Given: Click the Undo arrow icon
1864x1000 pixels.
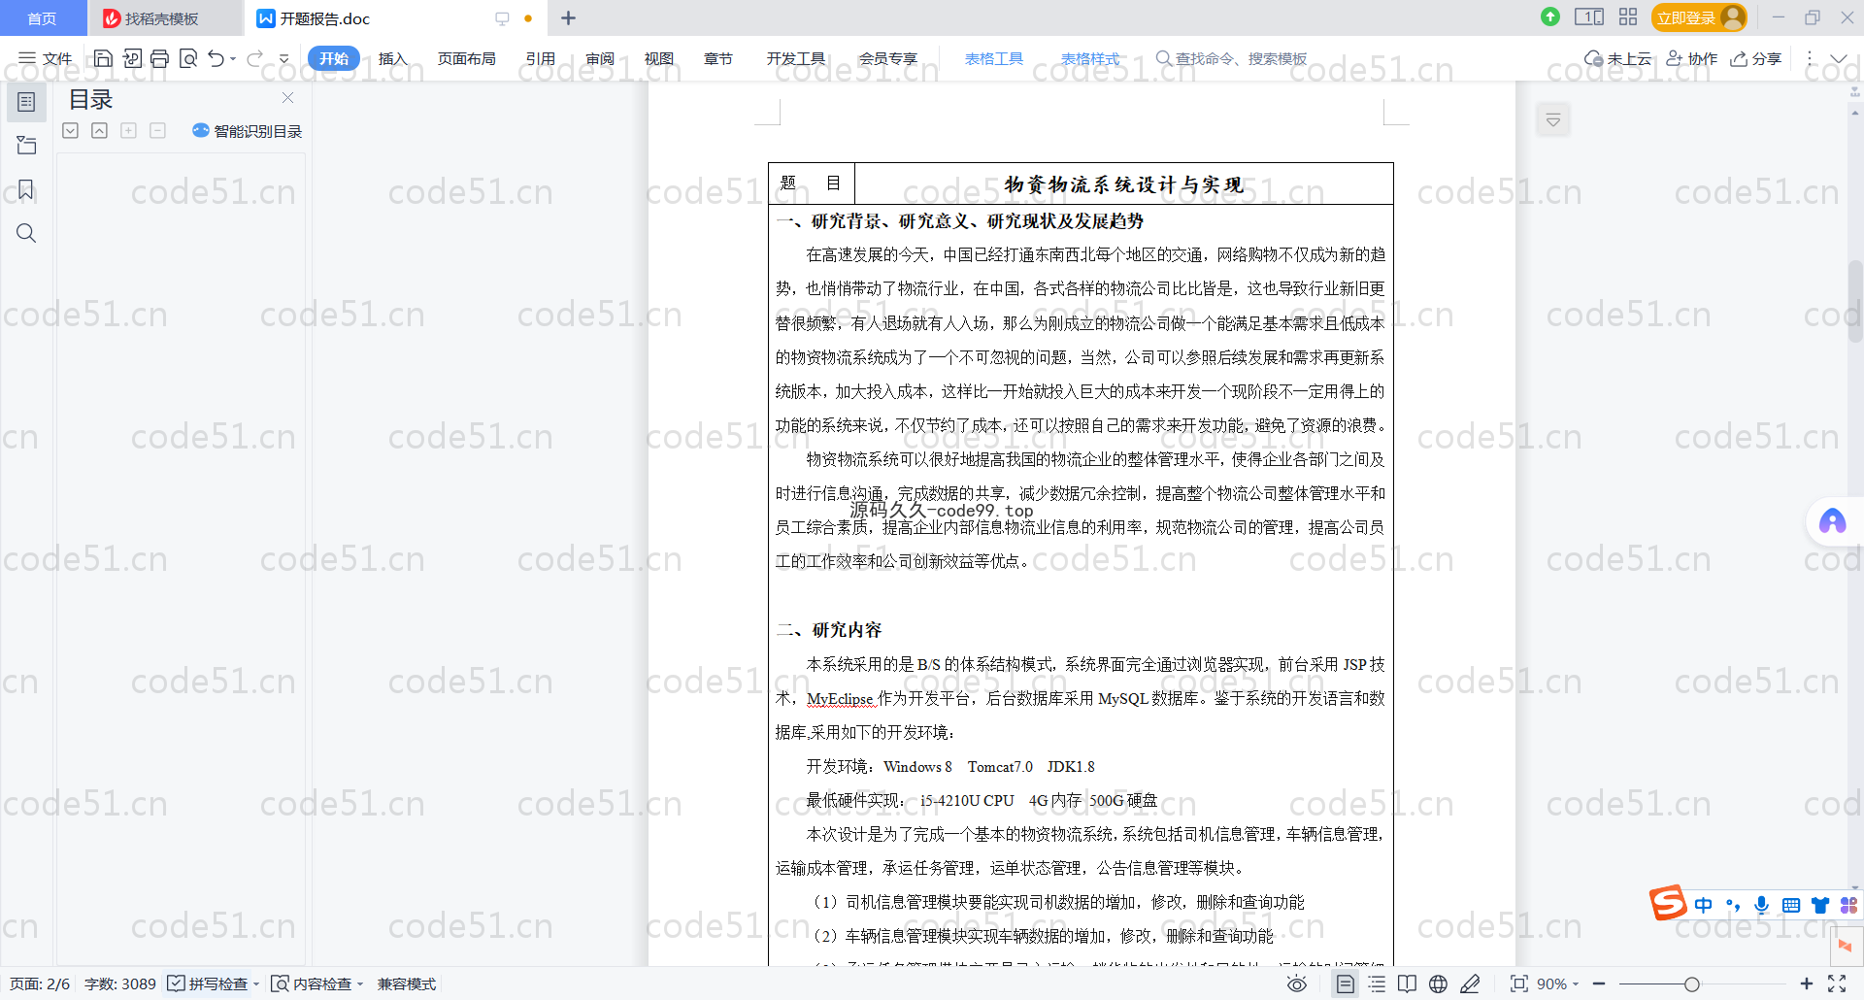Looking at the screenshot, I should (216, 59).
